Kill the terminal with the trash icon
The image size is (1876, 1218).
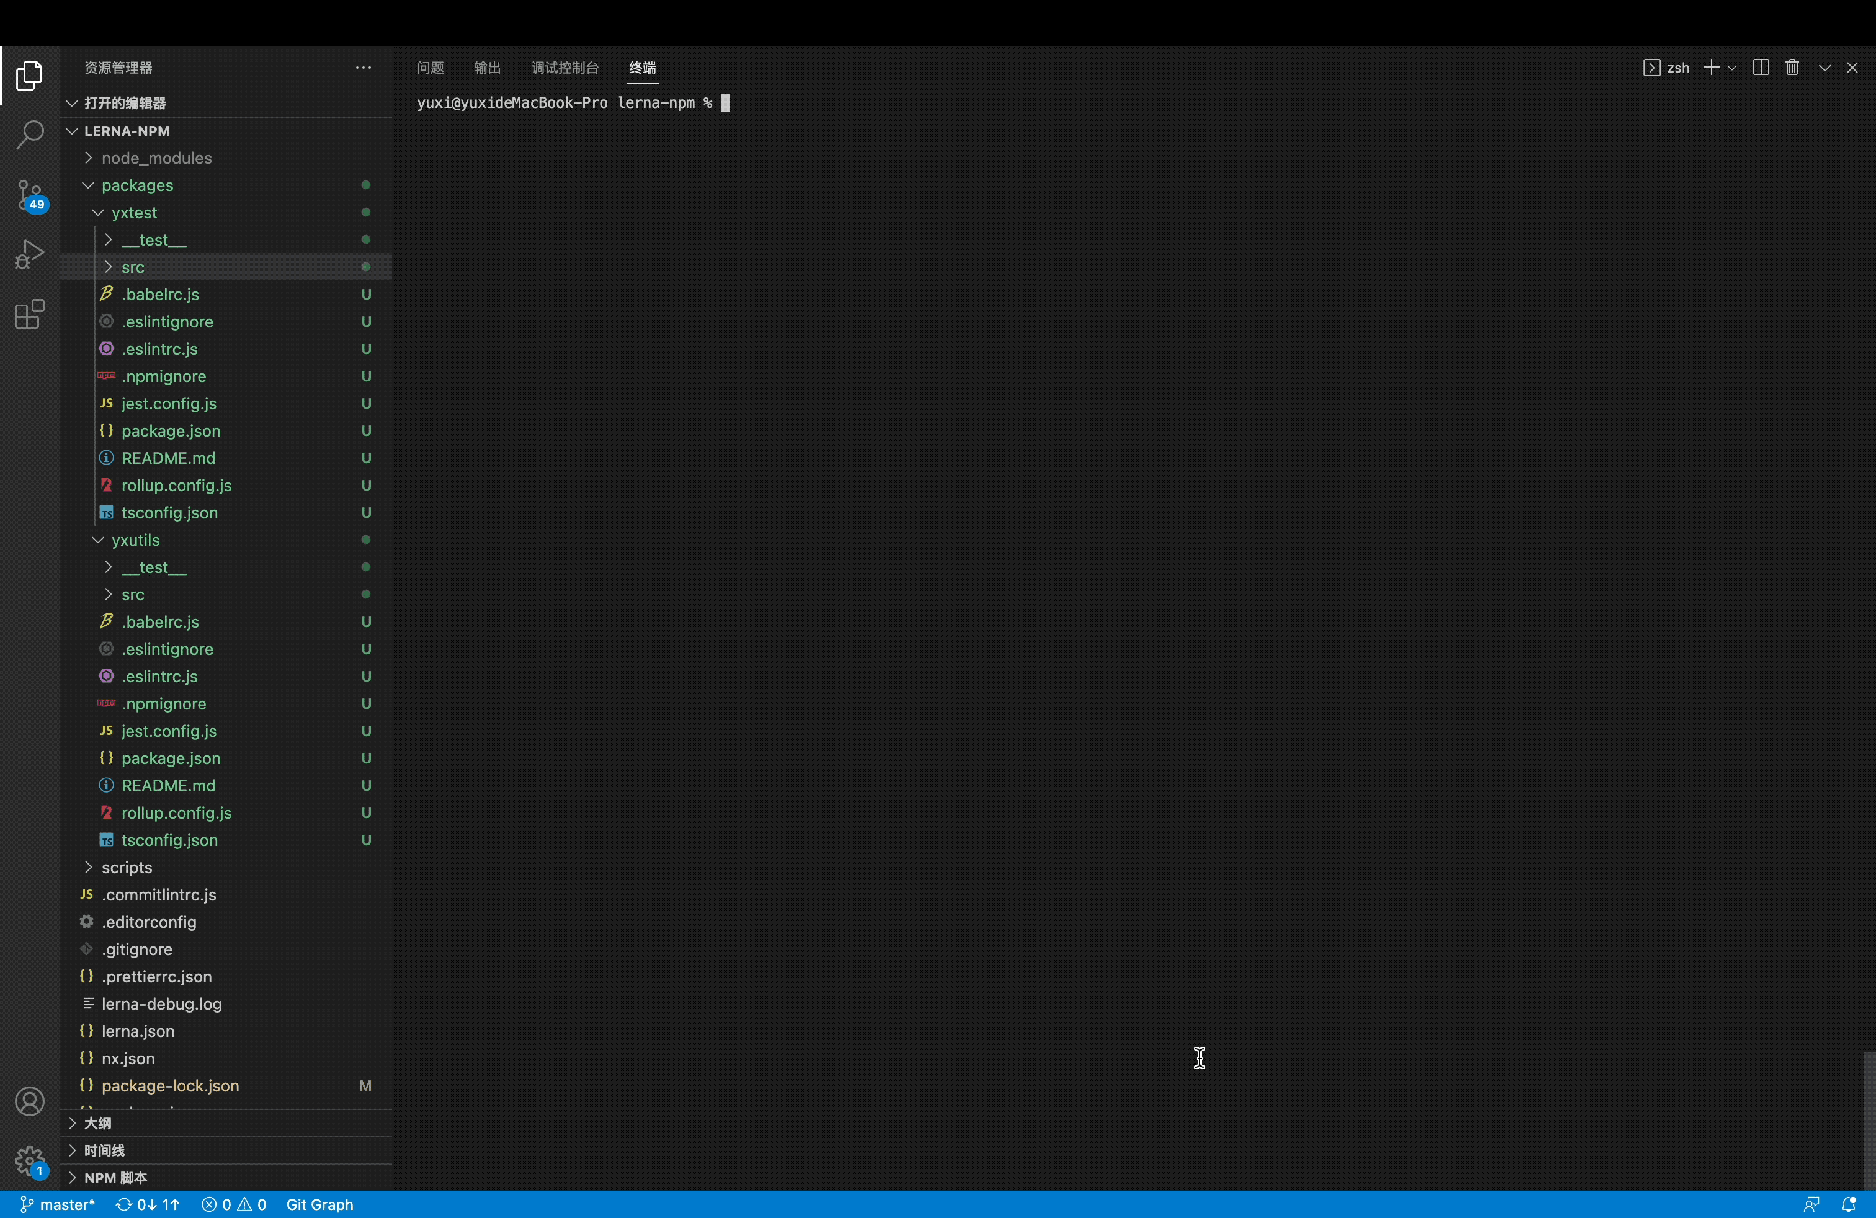click(1792, 68)
